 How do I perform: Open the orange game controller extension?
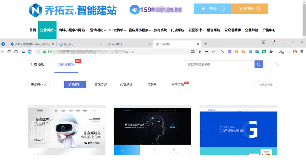(236, 52)
